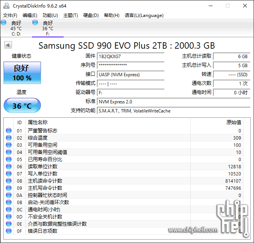
Task: Click the 36 °C temperature button
Action: pyautogui.click(x=22, y=105)
